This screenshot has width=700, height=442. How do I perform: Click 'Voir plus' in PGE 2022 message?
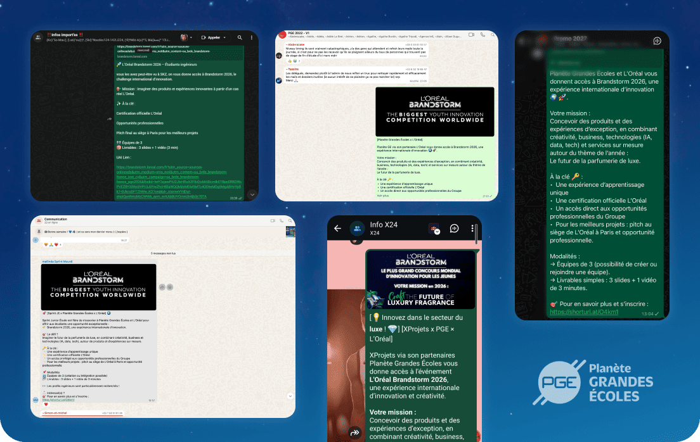382,196
